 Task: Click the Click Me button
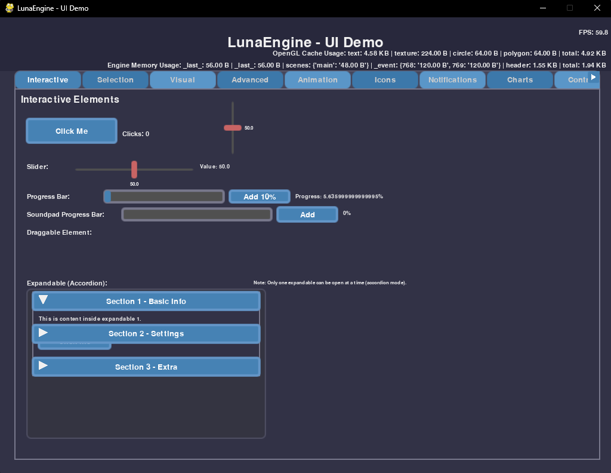pyautogui.click(x=72, y=131)
